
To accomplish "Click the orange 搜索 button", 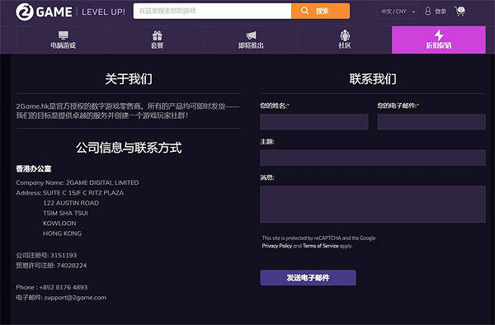I will tap(320, 11).
